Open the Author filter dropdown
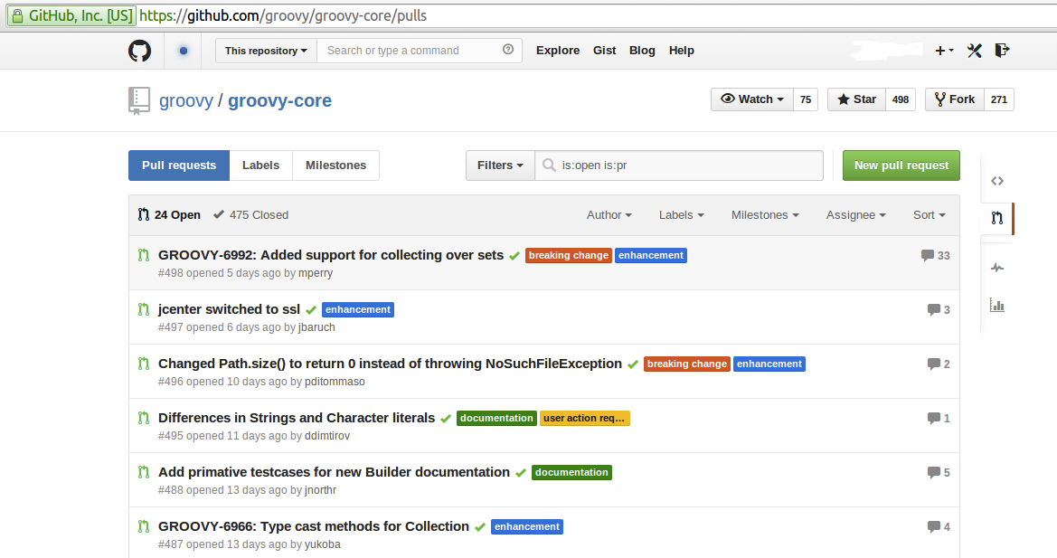The width and height of the screenshot is (1057, 558). click(609, 215)
